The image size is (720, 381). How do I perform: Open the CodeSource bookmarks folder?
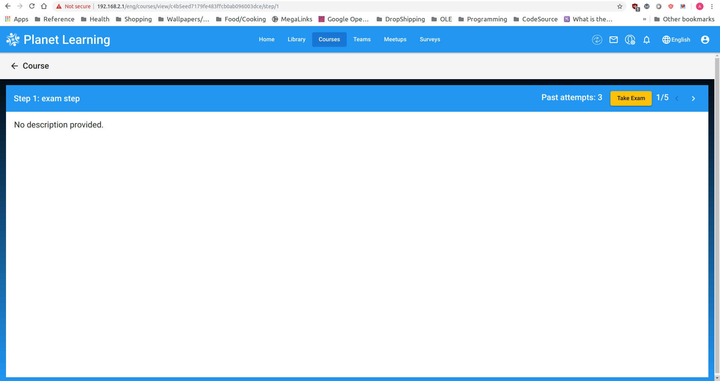tap(535, 19)
